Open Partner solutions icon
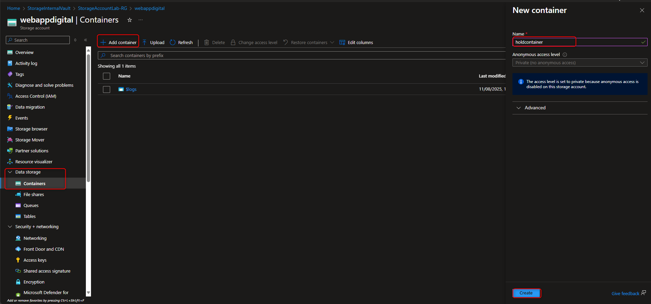Viewport: 651px width, 304px height. point(10,151)
